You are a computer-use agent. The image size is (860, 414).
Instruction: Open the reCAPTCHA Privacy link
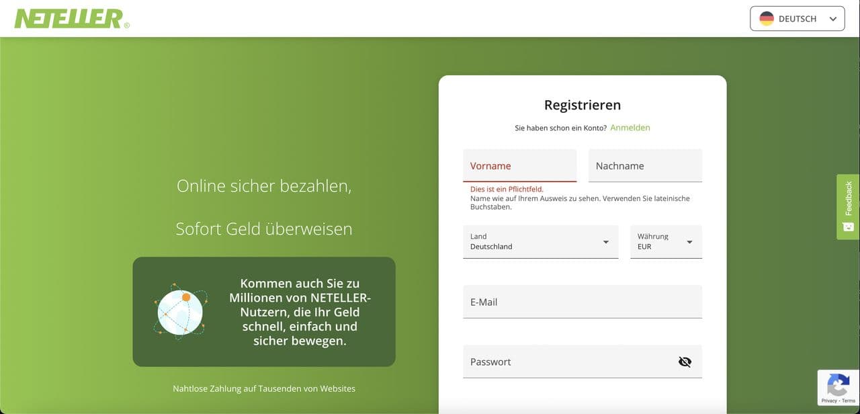coord(828,401)
